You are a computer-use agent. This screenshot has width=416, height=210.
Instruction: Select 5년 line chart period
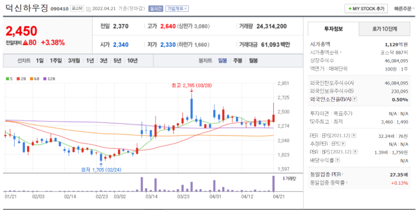pyautogui.click(x=117, y=61)
